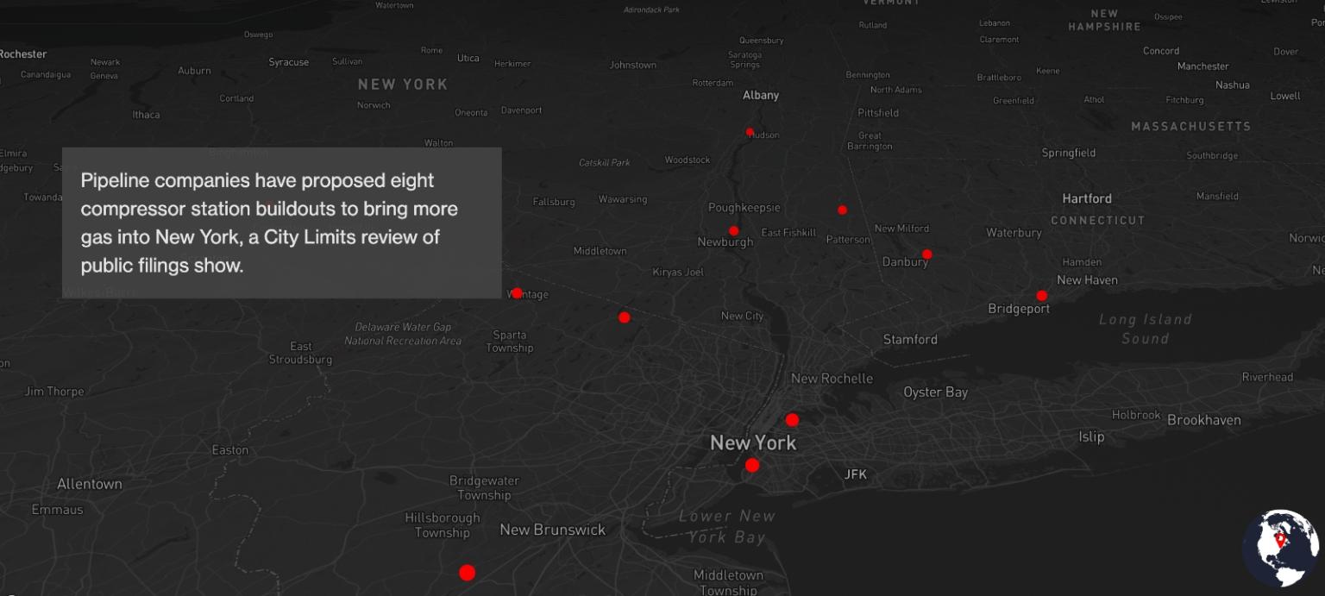Click red marker west of New City
Screen dimensions: 1325x596
625,317
